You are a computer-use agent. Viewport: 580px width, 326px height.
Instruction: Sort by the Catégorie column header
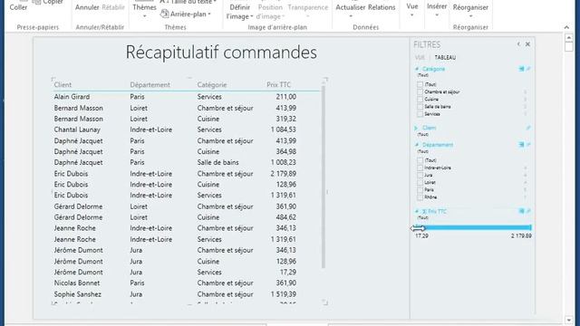[211, 84]
